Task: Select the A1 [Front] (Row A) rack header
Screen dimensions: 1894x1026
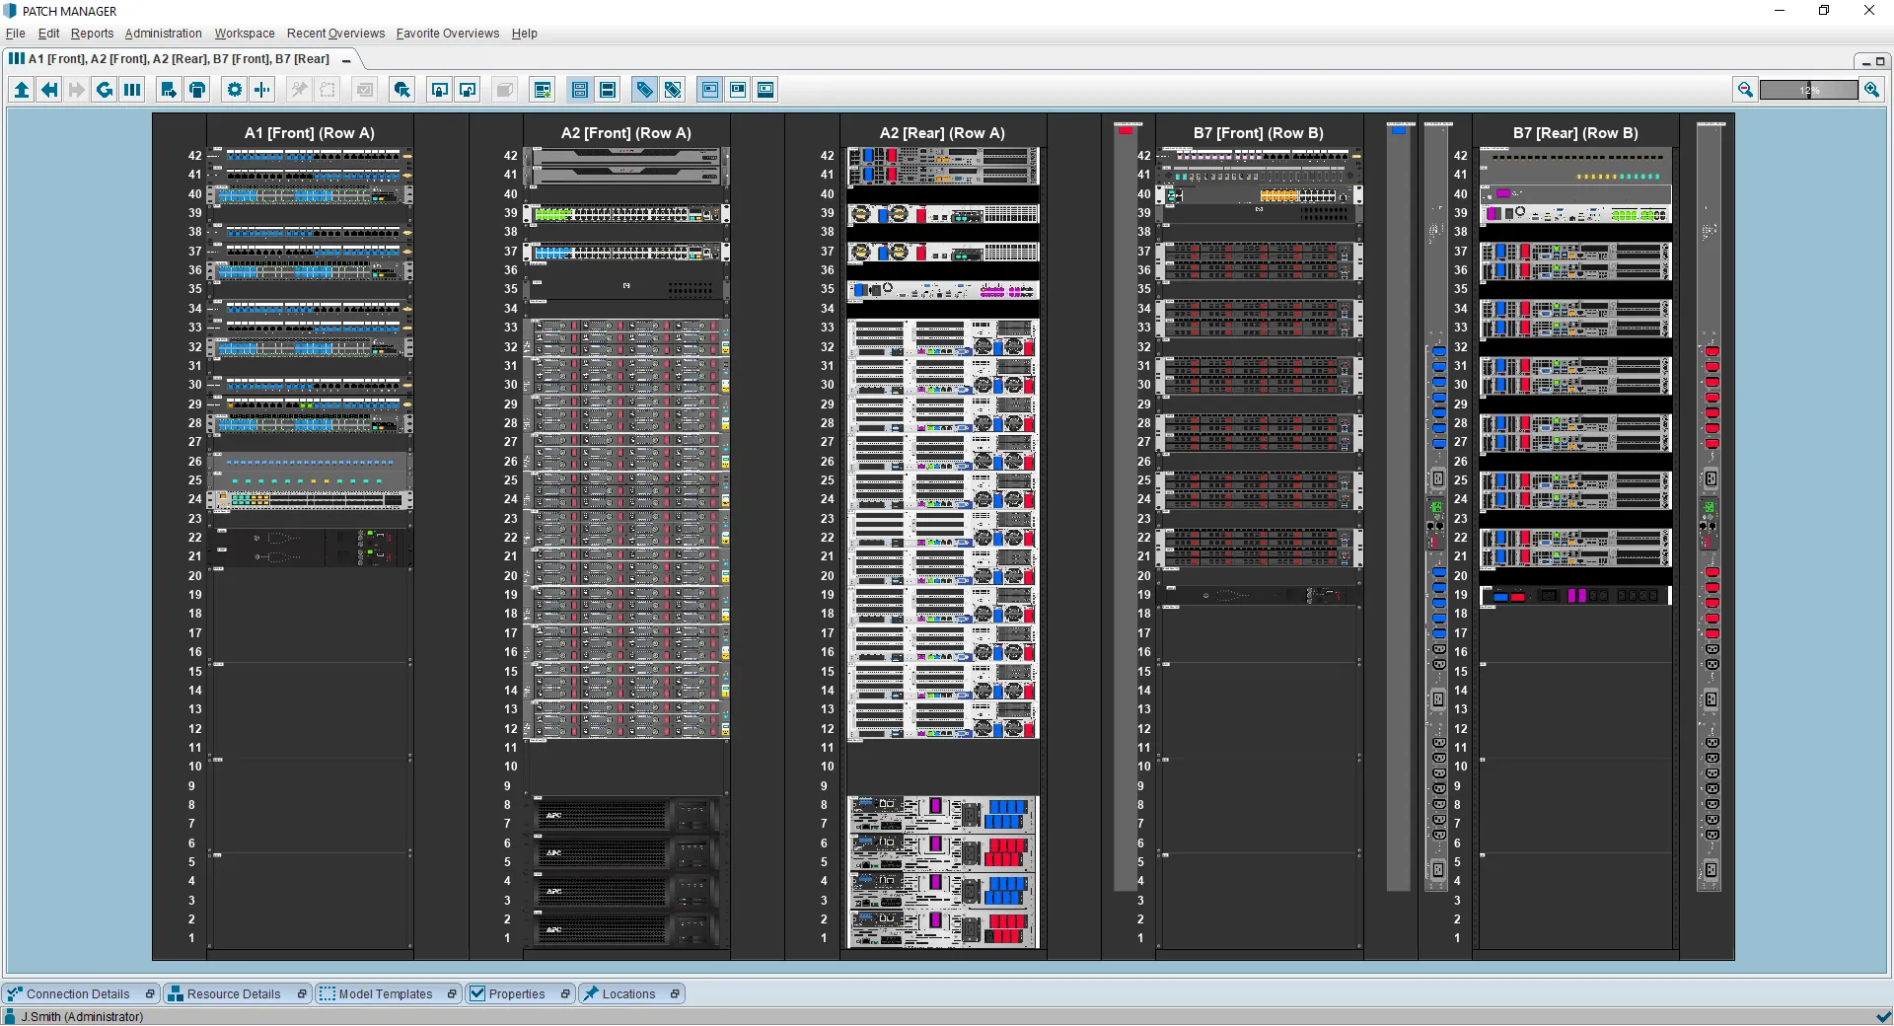Action: click(x=310, y=133)
